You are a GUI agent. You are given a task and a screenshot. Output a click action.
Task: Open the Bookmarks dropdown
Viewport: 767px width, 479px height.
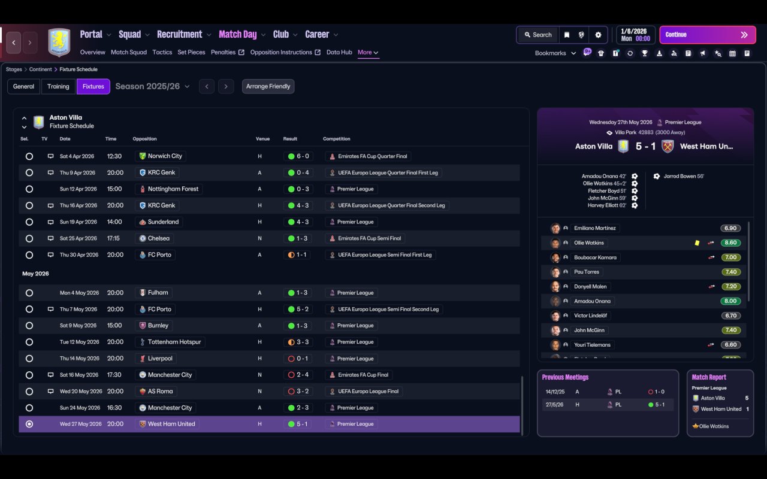(555, 53)
